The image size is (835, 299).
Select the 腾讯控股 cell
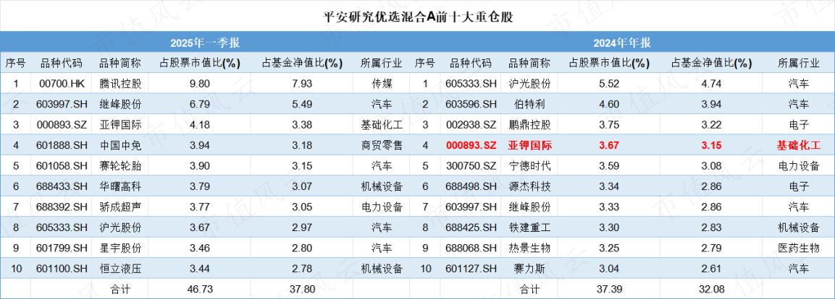coord(120,83)
